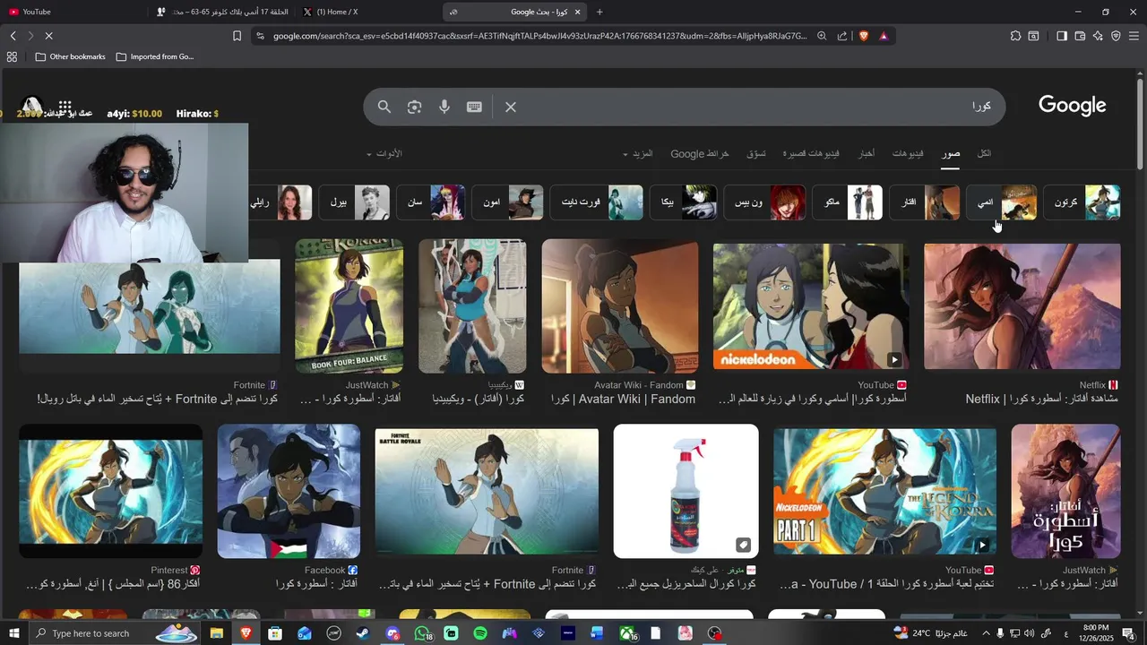Filter images by انمي chip

(x=1002, y=202)
